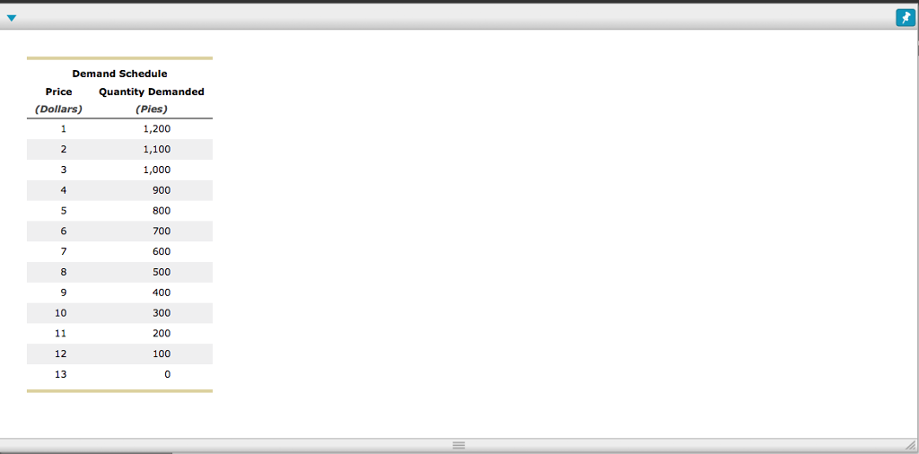Select the (Pies) unit label
This screenshot has width=919, height=454.
point(151,109)
